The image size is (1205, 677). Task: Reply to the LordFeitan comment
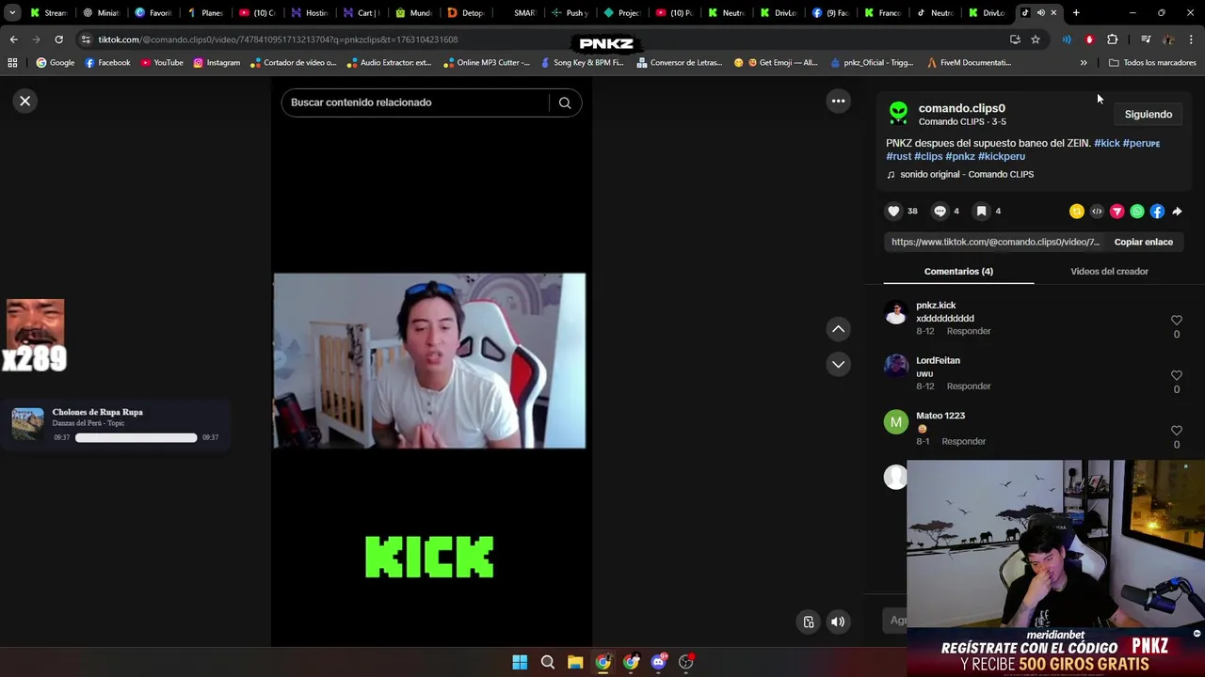point(969,386)
